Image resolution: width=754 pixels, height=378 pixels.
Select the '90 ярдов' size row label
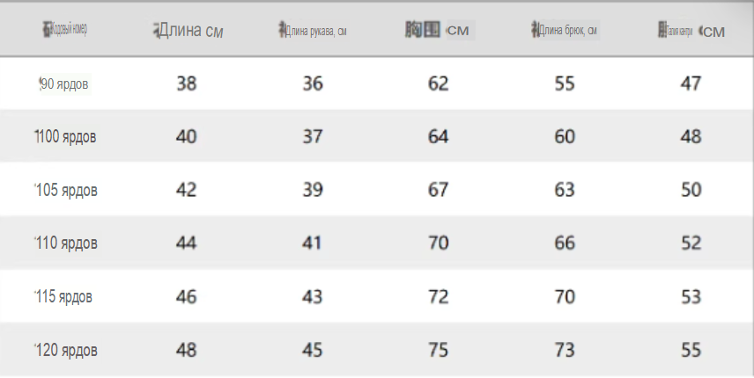pyautogui.click(x=63, y=84)
